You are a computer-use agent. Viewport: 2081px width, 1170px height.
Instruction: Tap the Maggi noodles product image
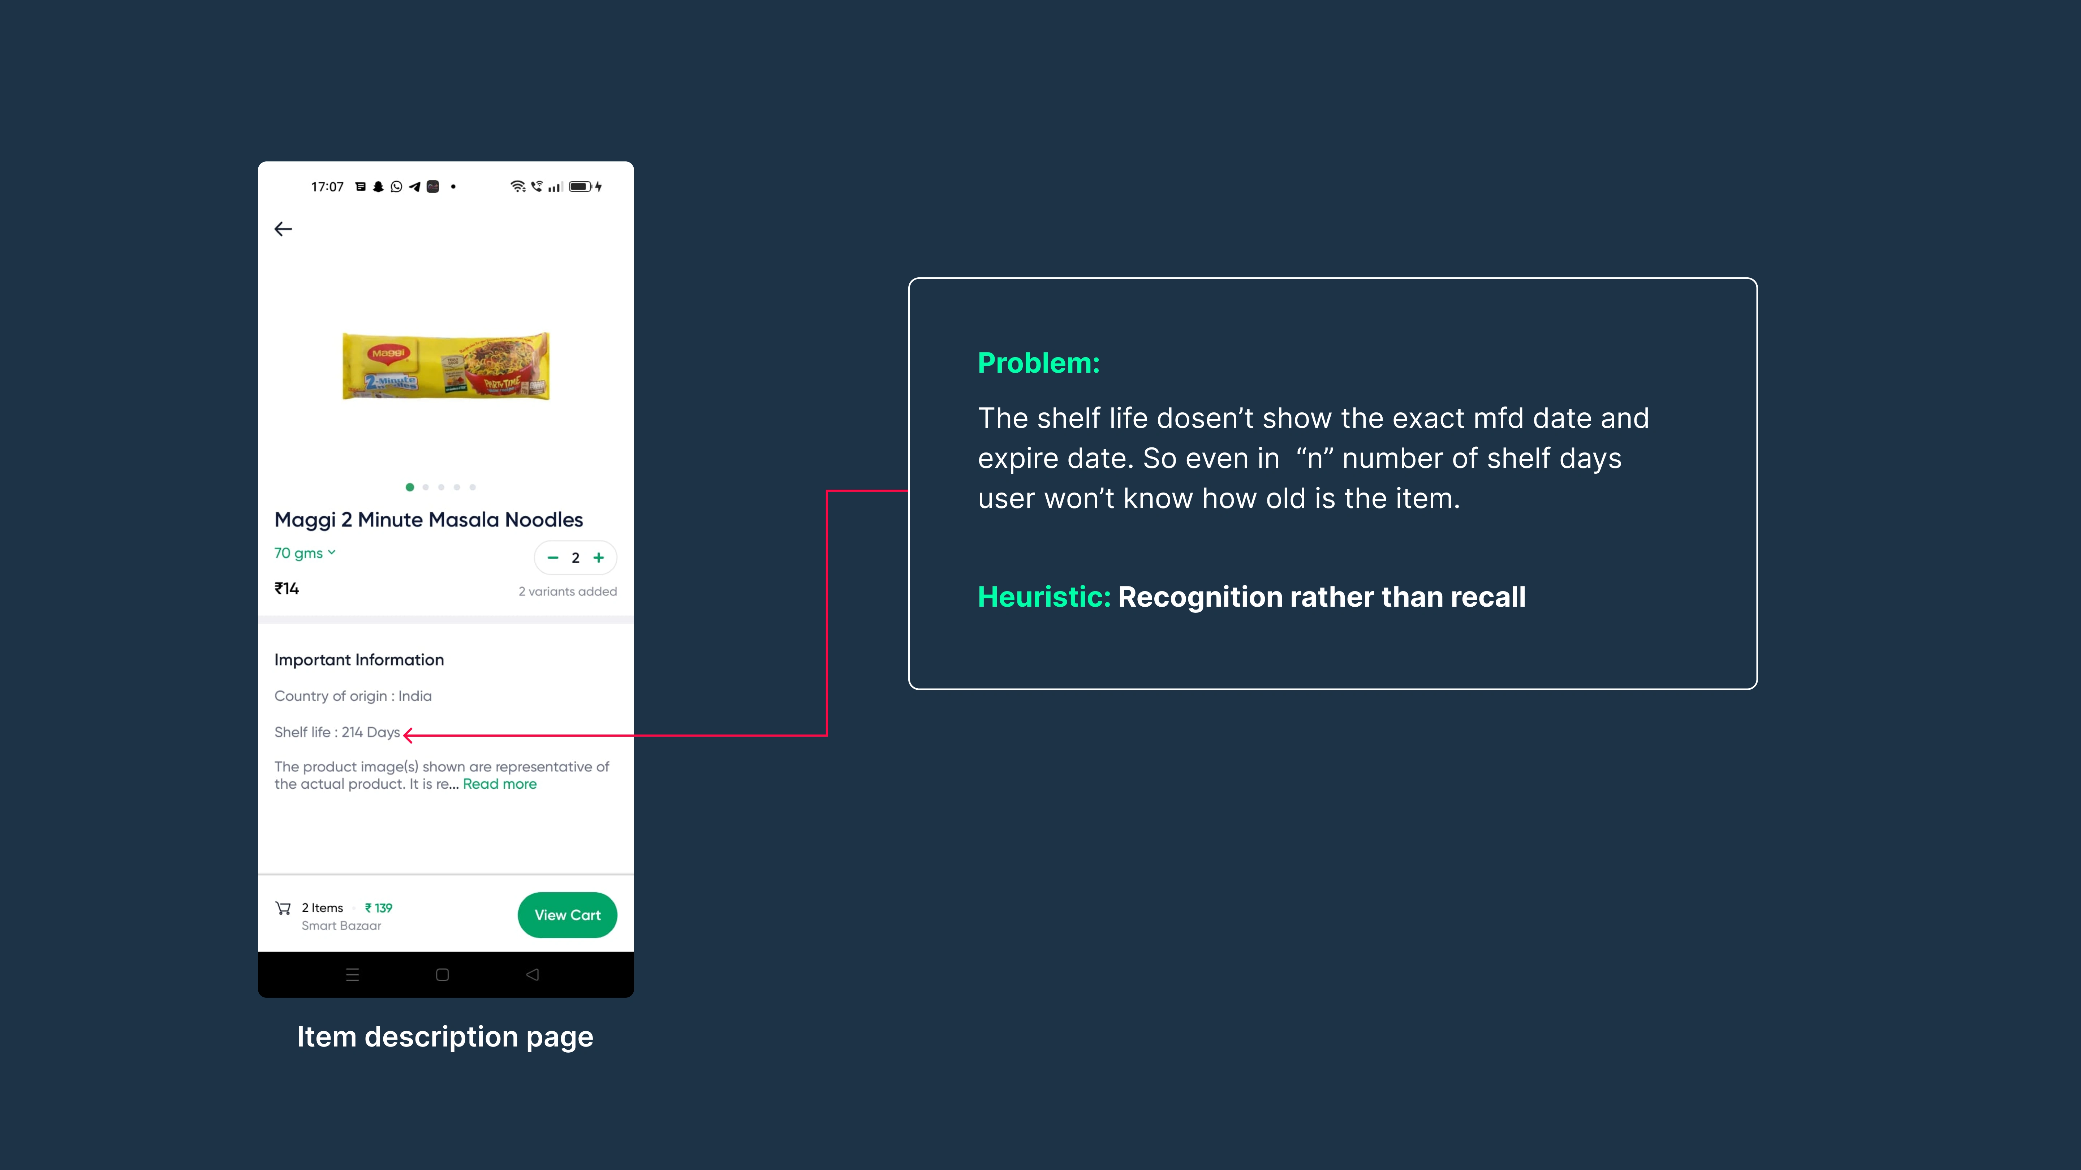click(x=446, y=366)
